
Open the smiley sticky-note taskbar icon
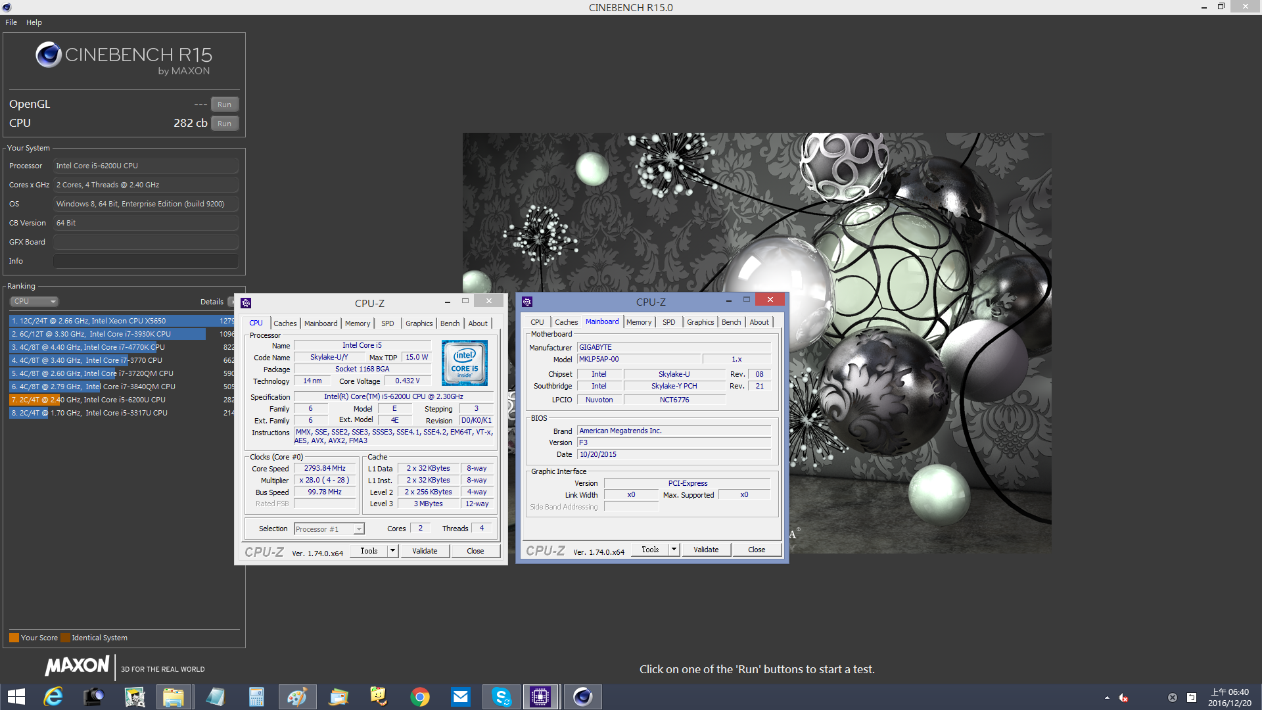click(379, 697)
